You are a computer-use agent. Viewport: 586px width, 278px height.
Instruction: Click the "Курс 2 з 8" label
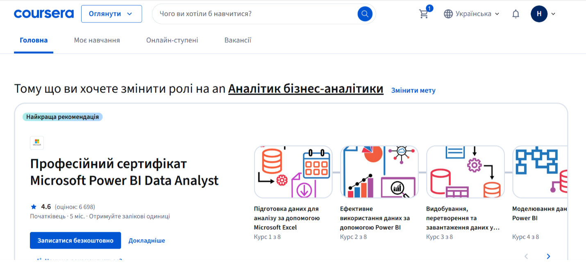point(353,237)
